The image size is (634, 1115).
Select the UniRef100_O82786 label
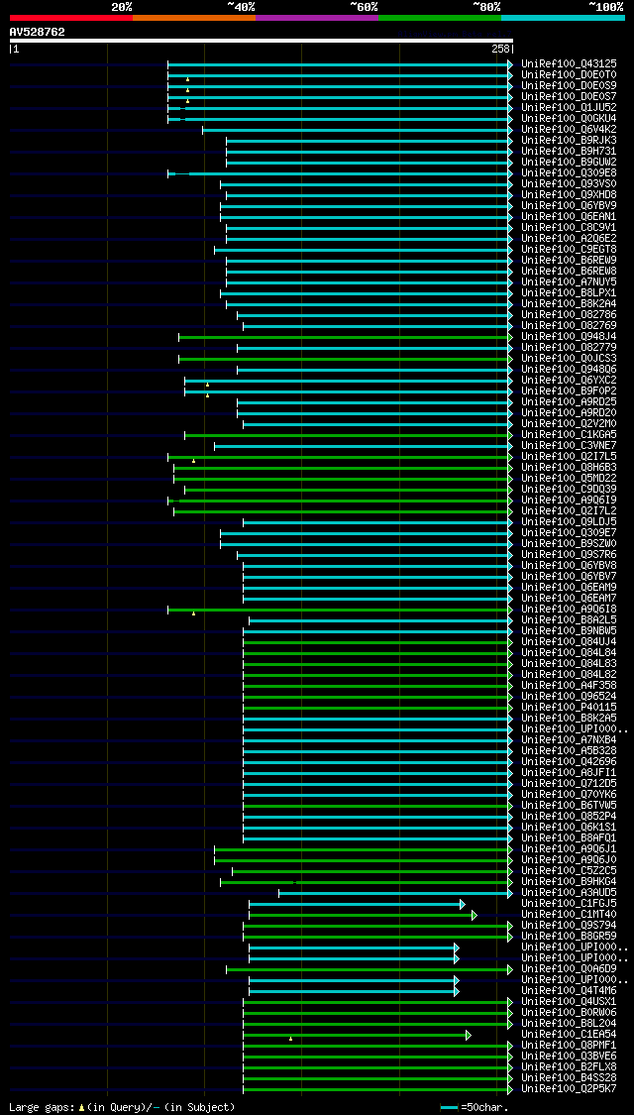click(569, 315)
